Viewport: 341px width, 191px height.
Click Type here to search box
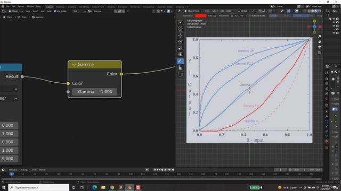tap(39, 187)
